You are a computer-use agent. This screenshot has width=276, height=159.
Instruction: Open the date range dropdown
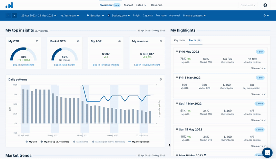(39, 15)
